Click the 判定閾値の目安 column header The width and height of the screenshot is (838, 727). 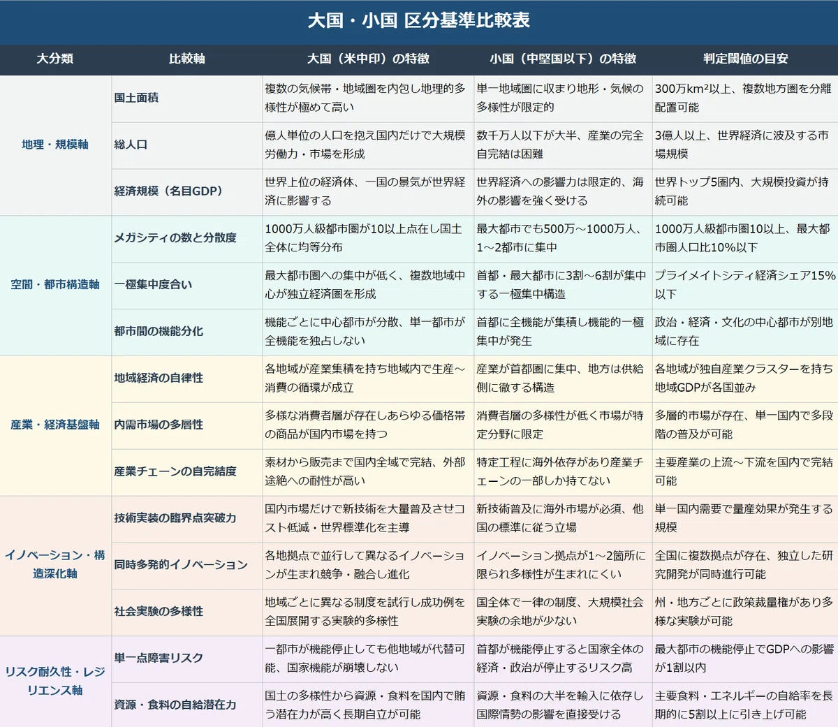(x=745, y=59)
